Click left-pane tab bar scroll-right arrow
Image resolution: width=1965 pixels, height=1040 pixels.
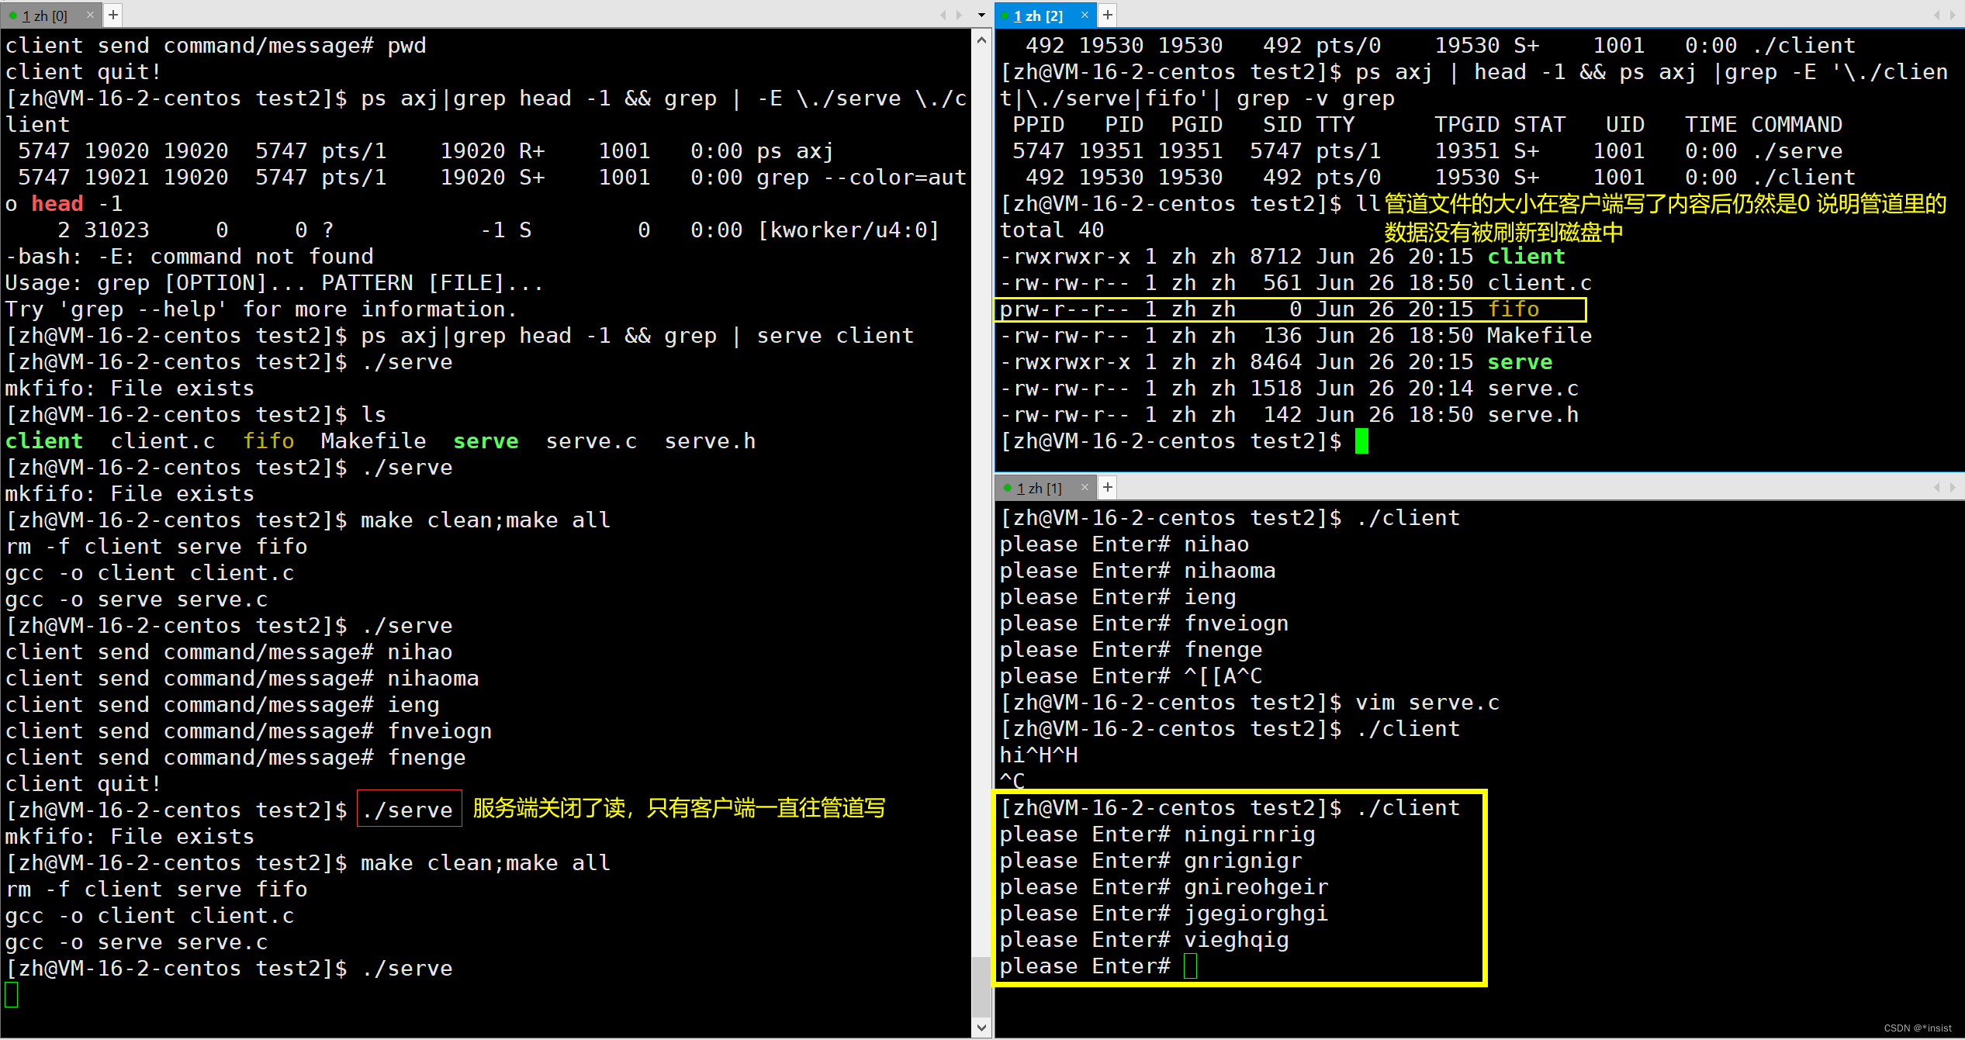coord(960,15)
